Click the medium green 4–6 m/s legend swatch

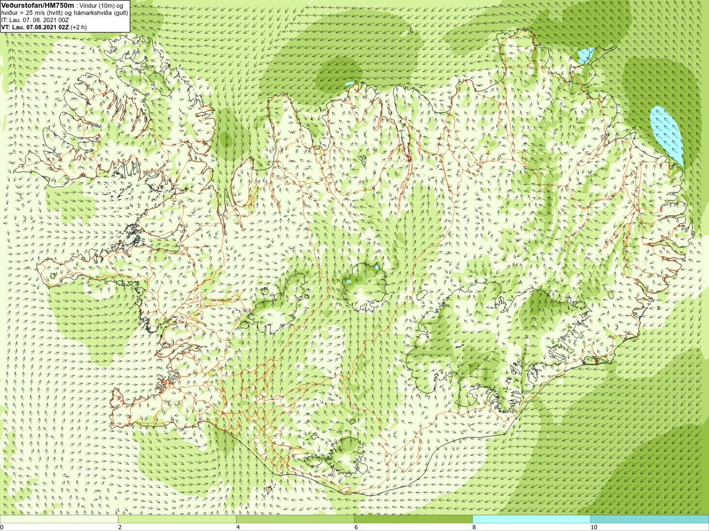[x=295, y=519]
